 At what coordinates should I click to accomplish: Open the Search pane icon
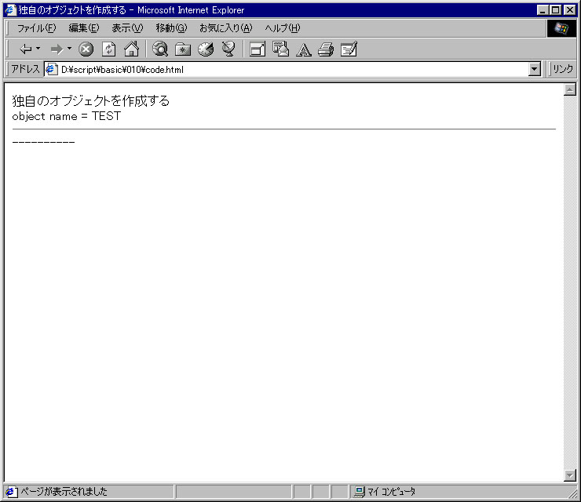(160, 49)
